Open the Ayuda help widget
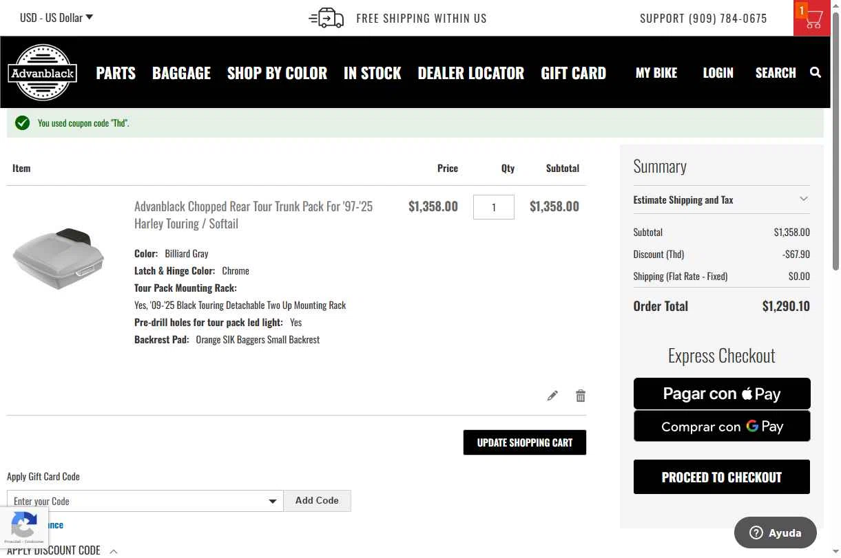 coord(776,533)
